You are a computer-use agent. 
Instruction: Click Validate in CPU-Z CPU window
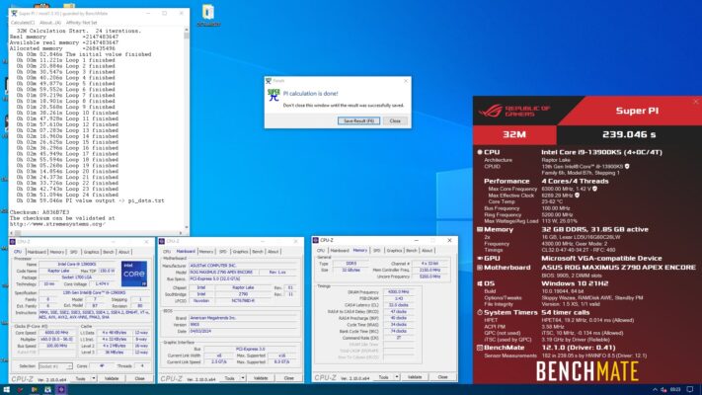(112, 378)
